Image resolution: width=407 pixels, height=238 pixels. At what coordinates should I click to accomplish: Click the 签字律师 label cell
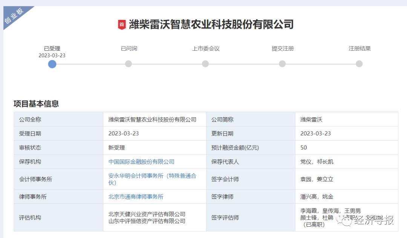coord(251,197)
